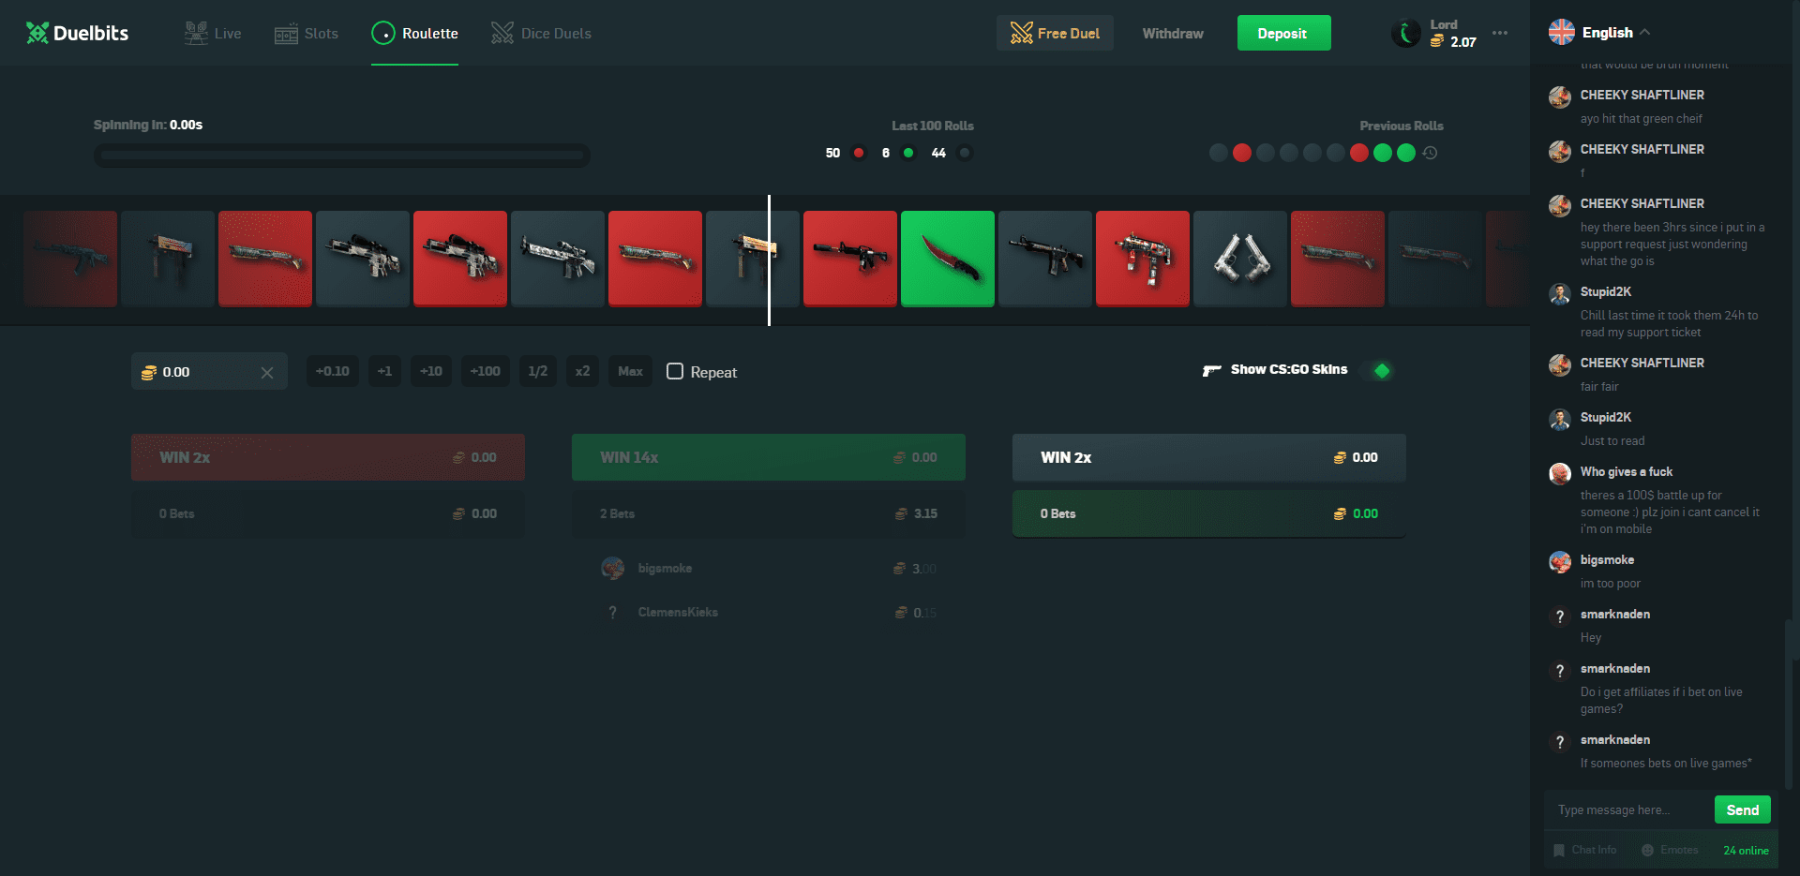The height and width of the screenshot is (876, 1800).
Task: Send the chat message
Action: coord(1743,809)
